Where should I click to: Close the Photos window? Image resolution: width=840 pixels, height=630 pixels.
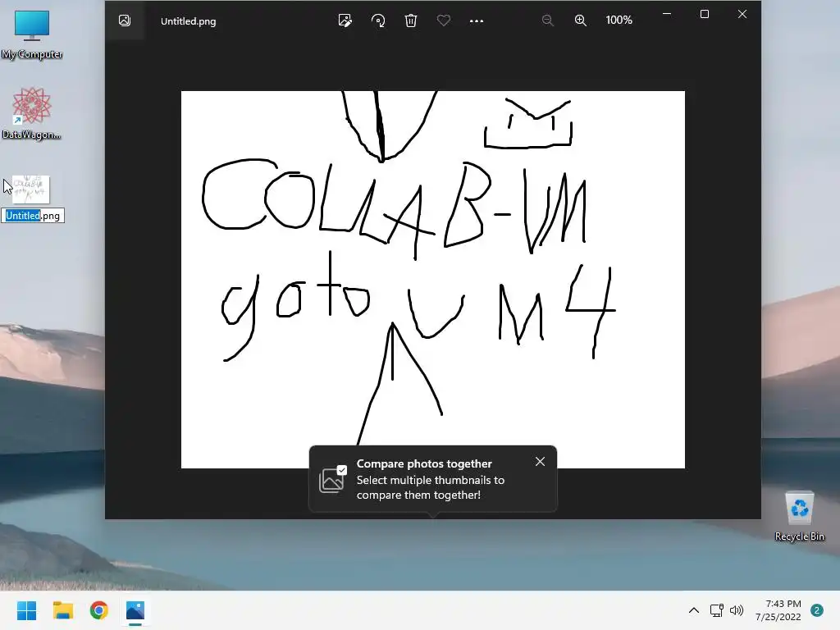[x=742, y=14]
